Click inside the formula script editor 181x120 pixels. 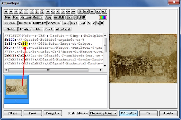click(53, 50)
